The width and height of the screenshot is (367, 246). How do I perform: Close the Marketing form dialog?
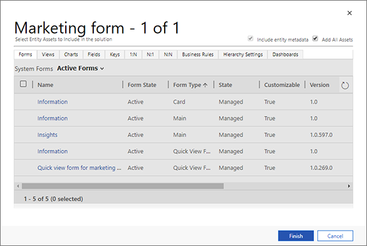click(349, 13)
